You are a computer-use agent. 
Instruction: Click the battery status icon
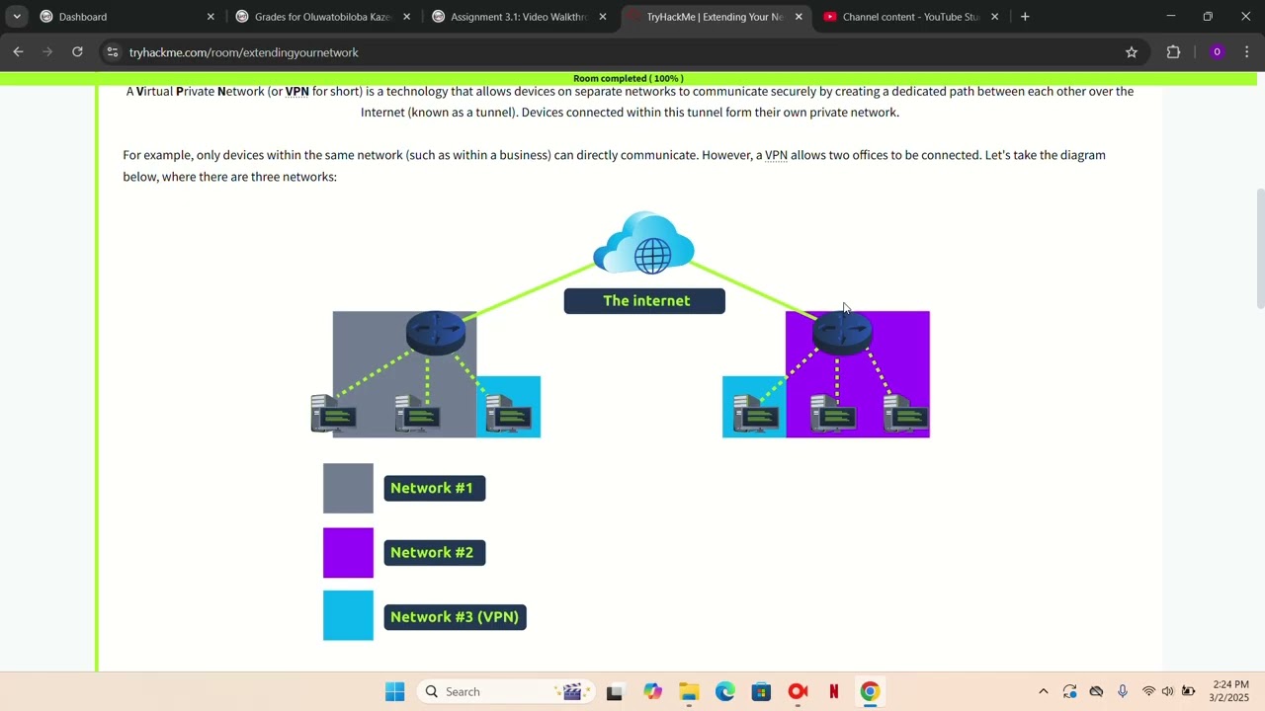pyautogui.click(x=1189, y=691)
